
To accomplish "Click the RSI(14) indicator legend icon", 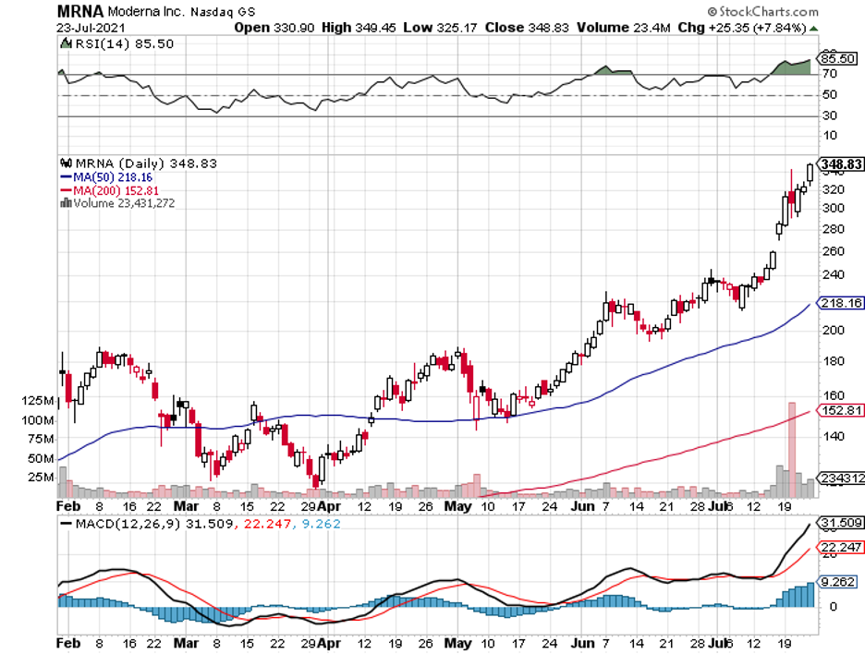I will 65,42.
